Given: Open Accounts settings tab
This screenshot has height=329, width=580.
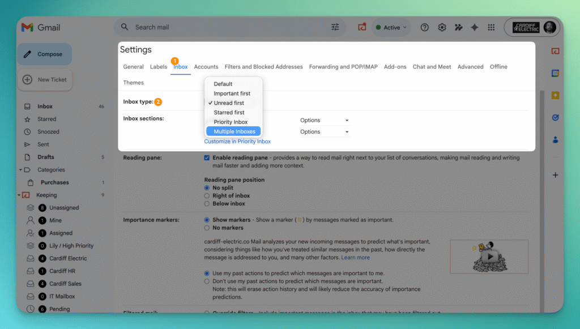Looking at the screenshot, I should pos(206,67).
